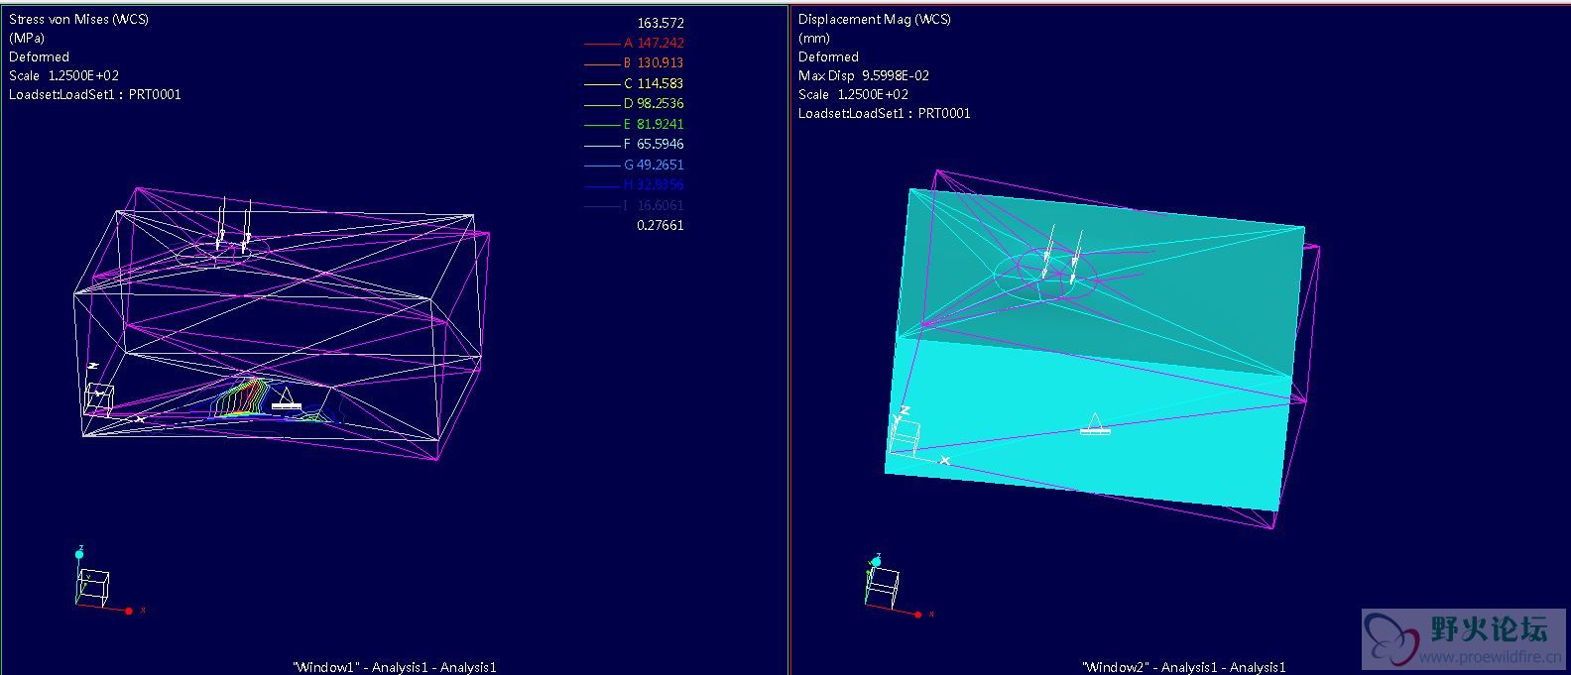Click the 'Deformed' label in Window1

click(39, 56)
